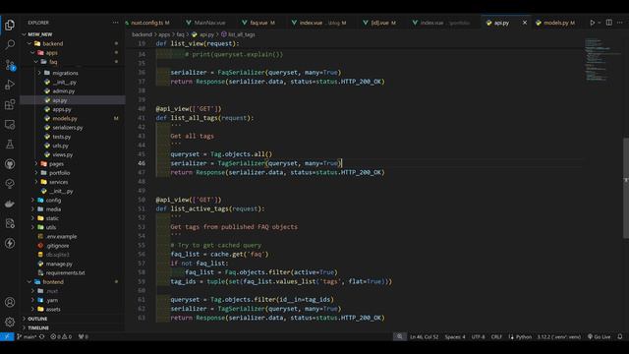The image size is (629, 354).
Task: Open admin.py in the file tree
Action: pyautogui.click(x=63, y=91)
